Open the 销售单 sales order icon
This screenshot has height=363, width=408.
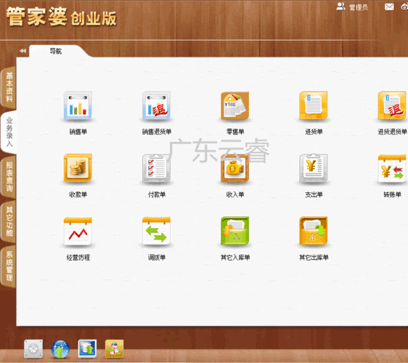[x=78, y=105]
